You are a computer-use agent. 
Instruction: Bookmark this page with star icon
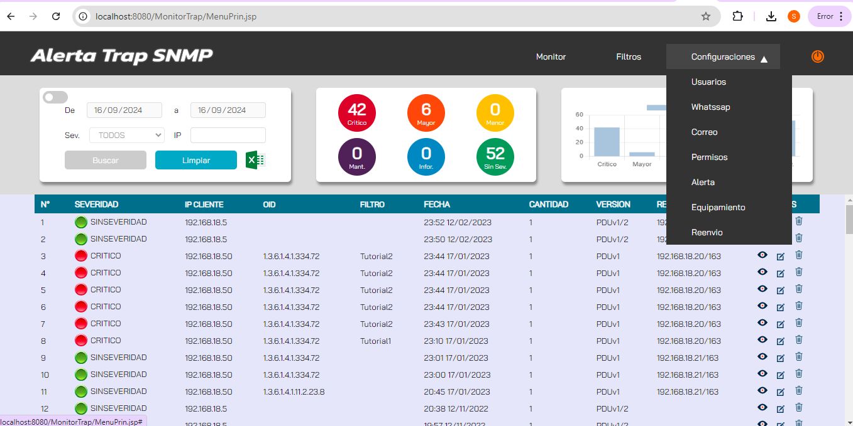point(706,16)
